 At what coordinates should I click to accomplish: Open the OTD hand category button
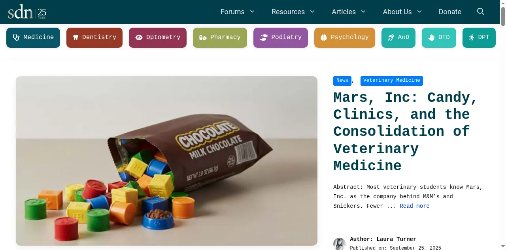[439, 38]
